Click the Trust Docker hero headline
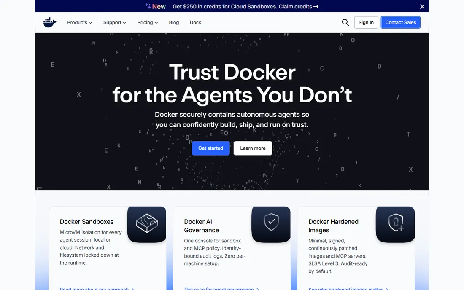Screen dimensions: 464x290 (232, 83)
